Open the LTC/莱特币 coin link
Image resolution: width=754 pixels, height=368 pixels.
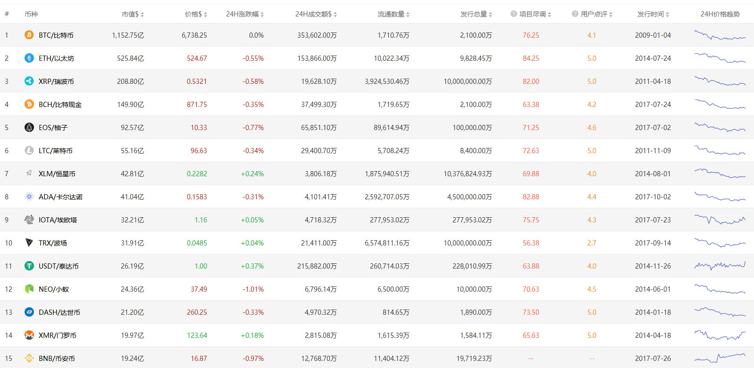coord(56,151)
